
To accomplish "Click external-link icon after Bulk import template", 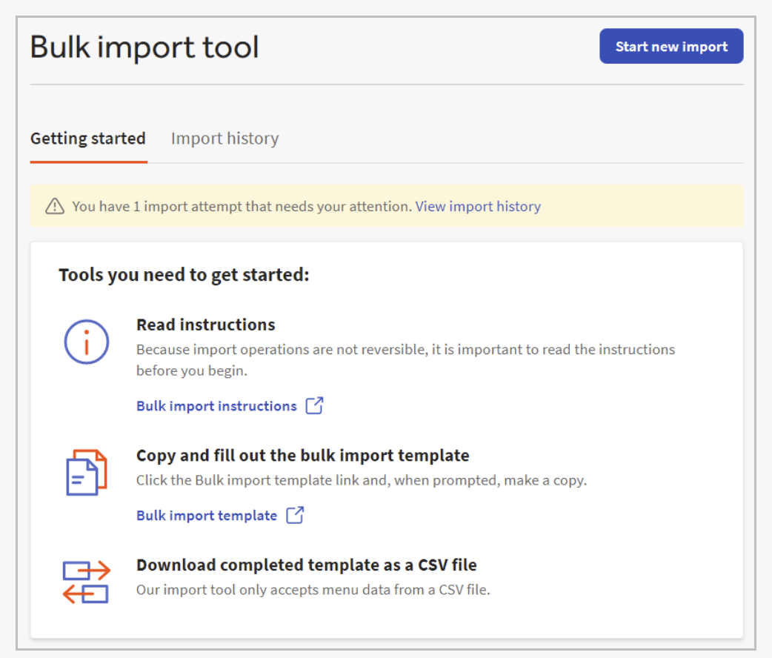I will (x=295, y=516).
